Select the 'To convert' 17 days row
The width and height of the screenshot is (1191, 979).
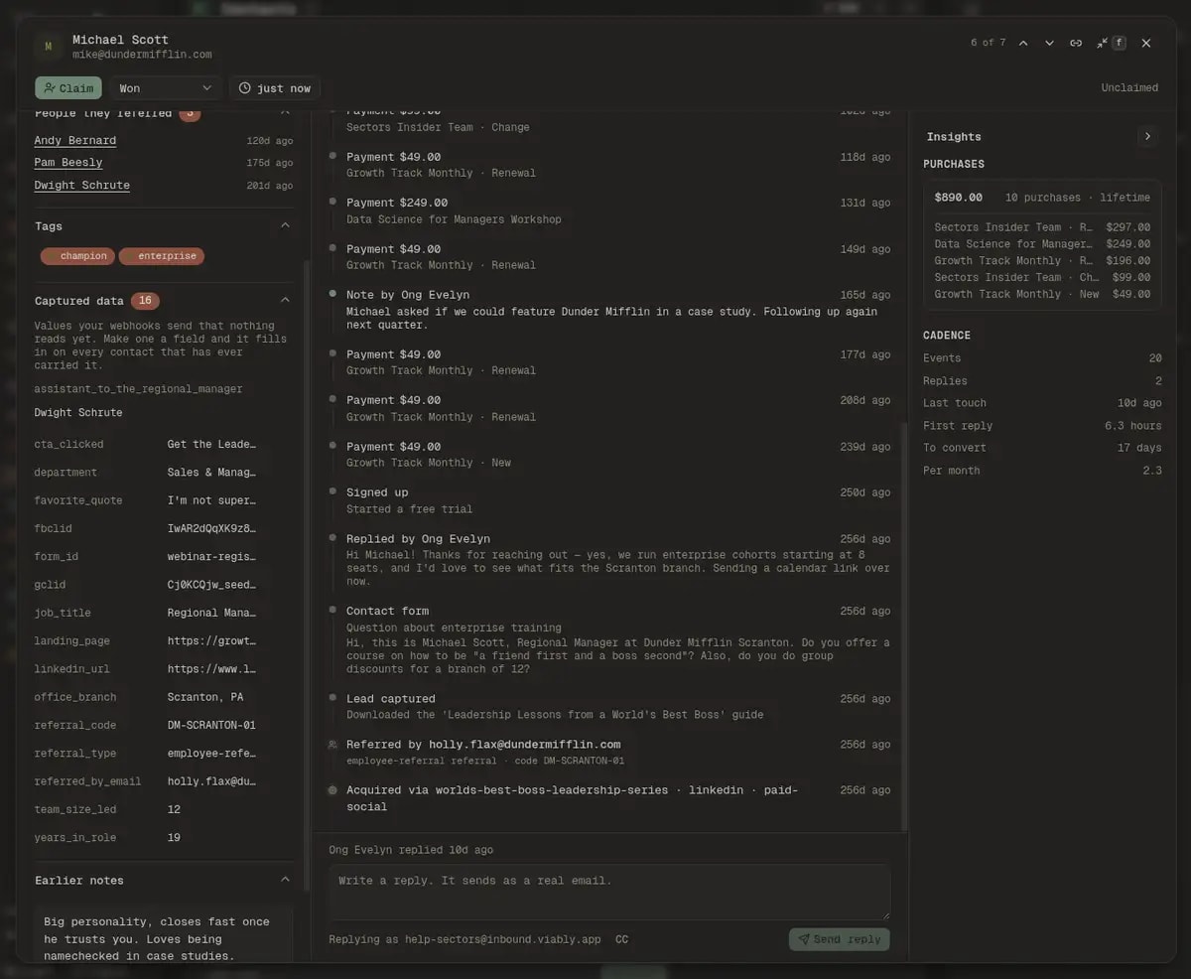point(1042,448)
